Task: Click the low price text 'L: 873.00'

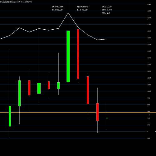Action: click(x=82, y=10)
